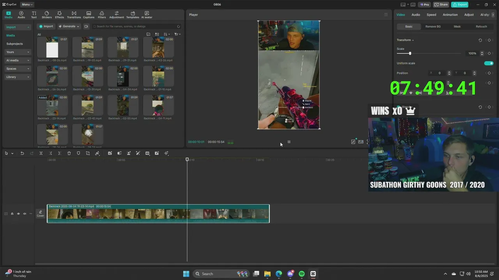Open the CapCut Menu dropdown
Screen dimensions: 499x280
point(27,5)
